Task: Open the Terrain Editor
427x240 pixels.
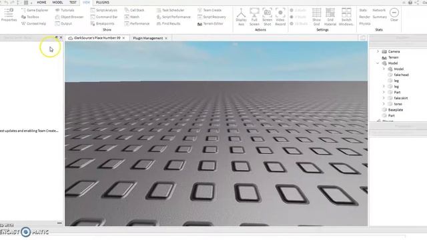Action: [210, 24]
